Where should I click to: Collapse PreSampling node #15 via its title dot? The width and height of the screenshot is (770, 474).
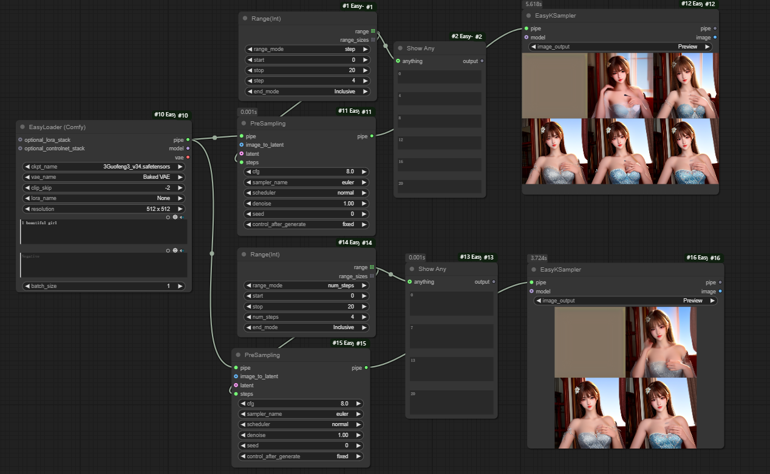point(239,355)
